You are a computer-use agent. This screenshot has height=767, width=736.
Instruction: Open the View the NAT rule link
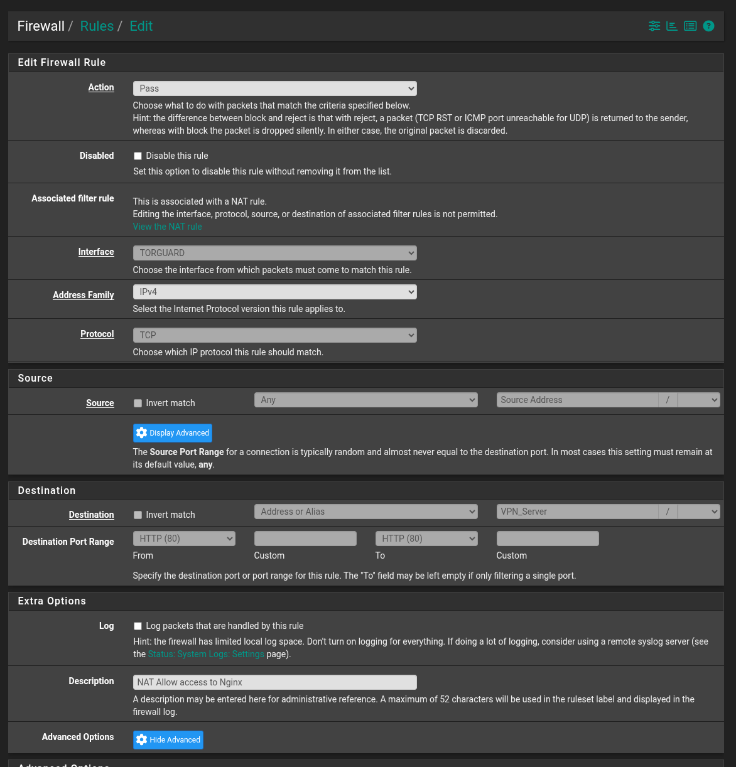click(x=167, y=227)
